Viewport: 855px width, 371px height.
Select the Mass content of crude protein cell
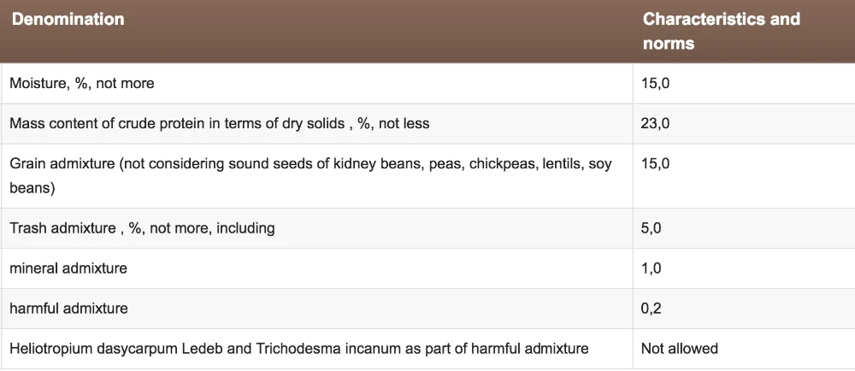[219, 124]
